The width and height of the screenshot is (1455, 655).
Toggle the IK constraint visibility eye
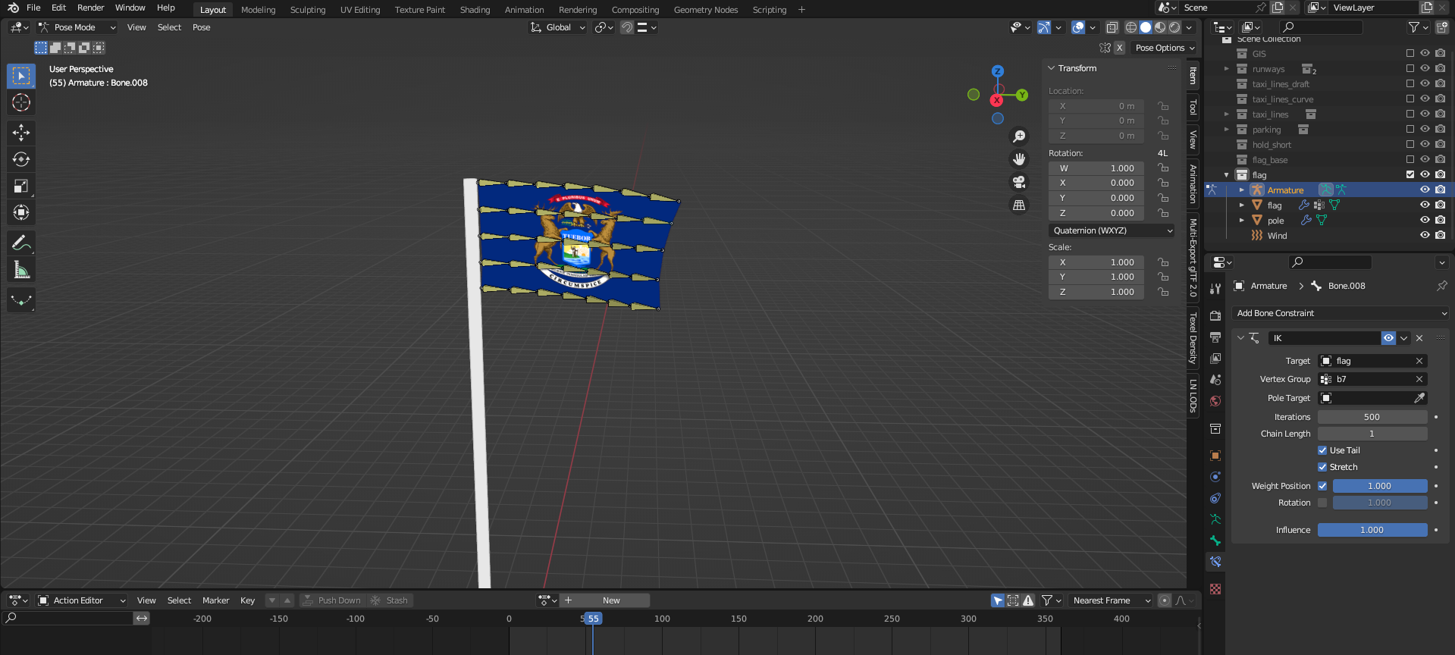pyautogui.click(x=1388, y=338)
